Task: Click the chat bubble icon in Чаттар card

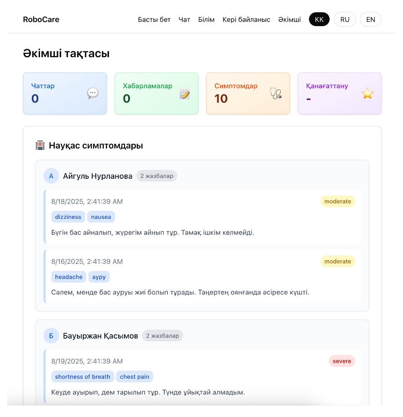Action: 93,93
